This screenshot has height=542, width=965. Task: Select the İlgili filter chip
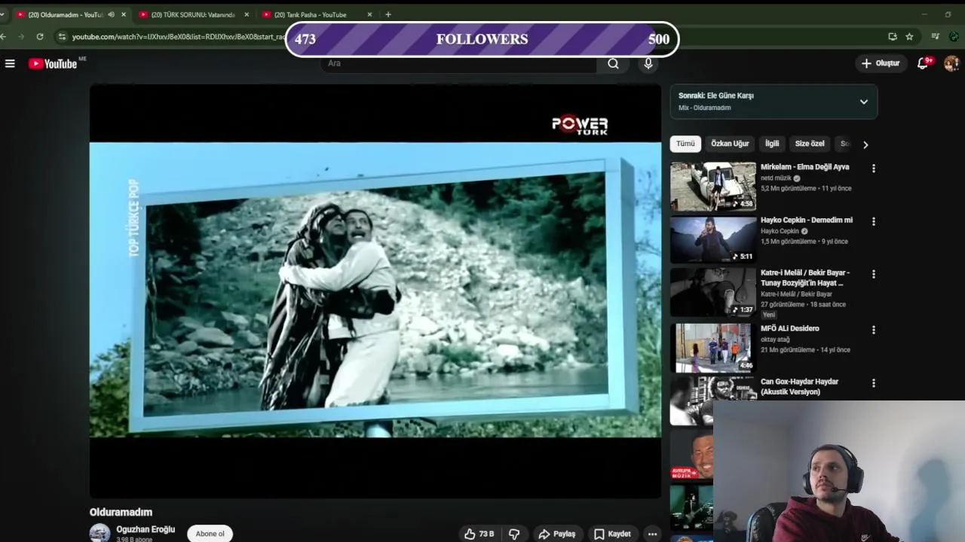[772, 144]
